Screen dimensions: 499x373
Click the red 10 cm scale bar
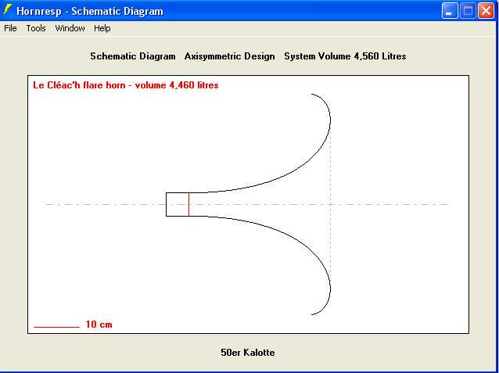click(56, 327)
